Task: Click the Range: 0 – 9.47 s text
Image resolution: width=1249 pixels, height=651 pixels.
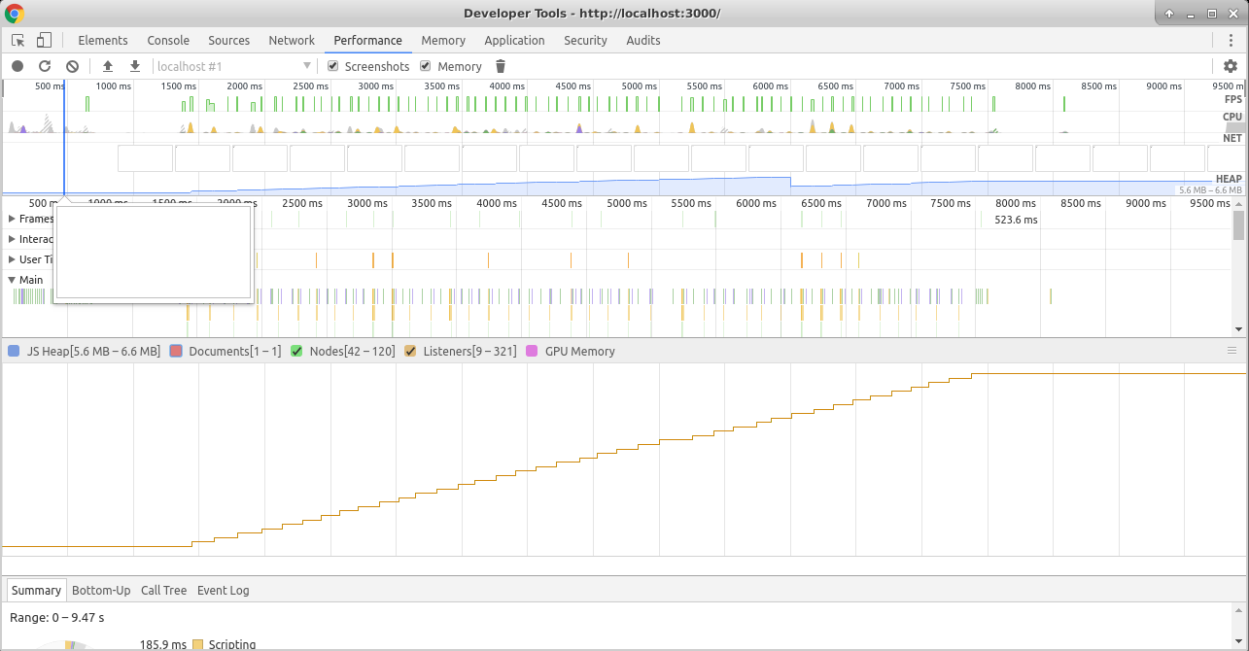Action: click(x=57, y=617)
